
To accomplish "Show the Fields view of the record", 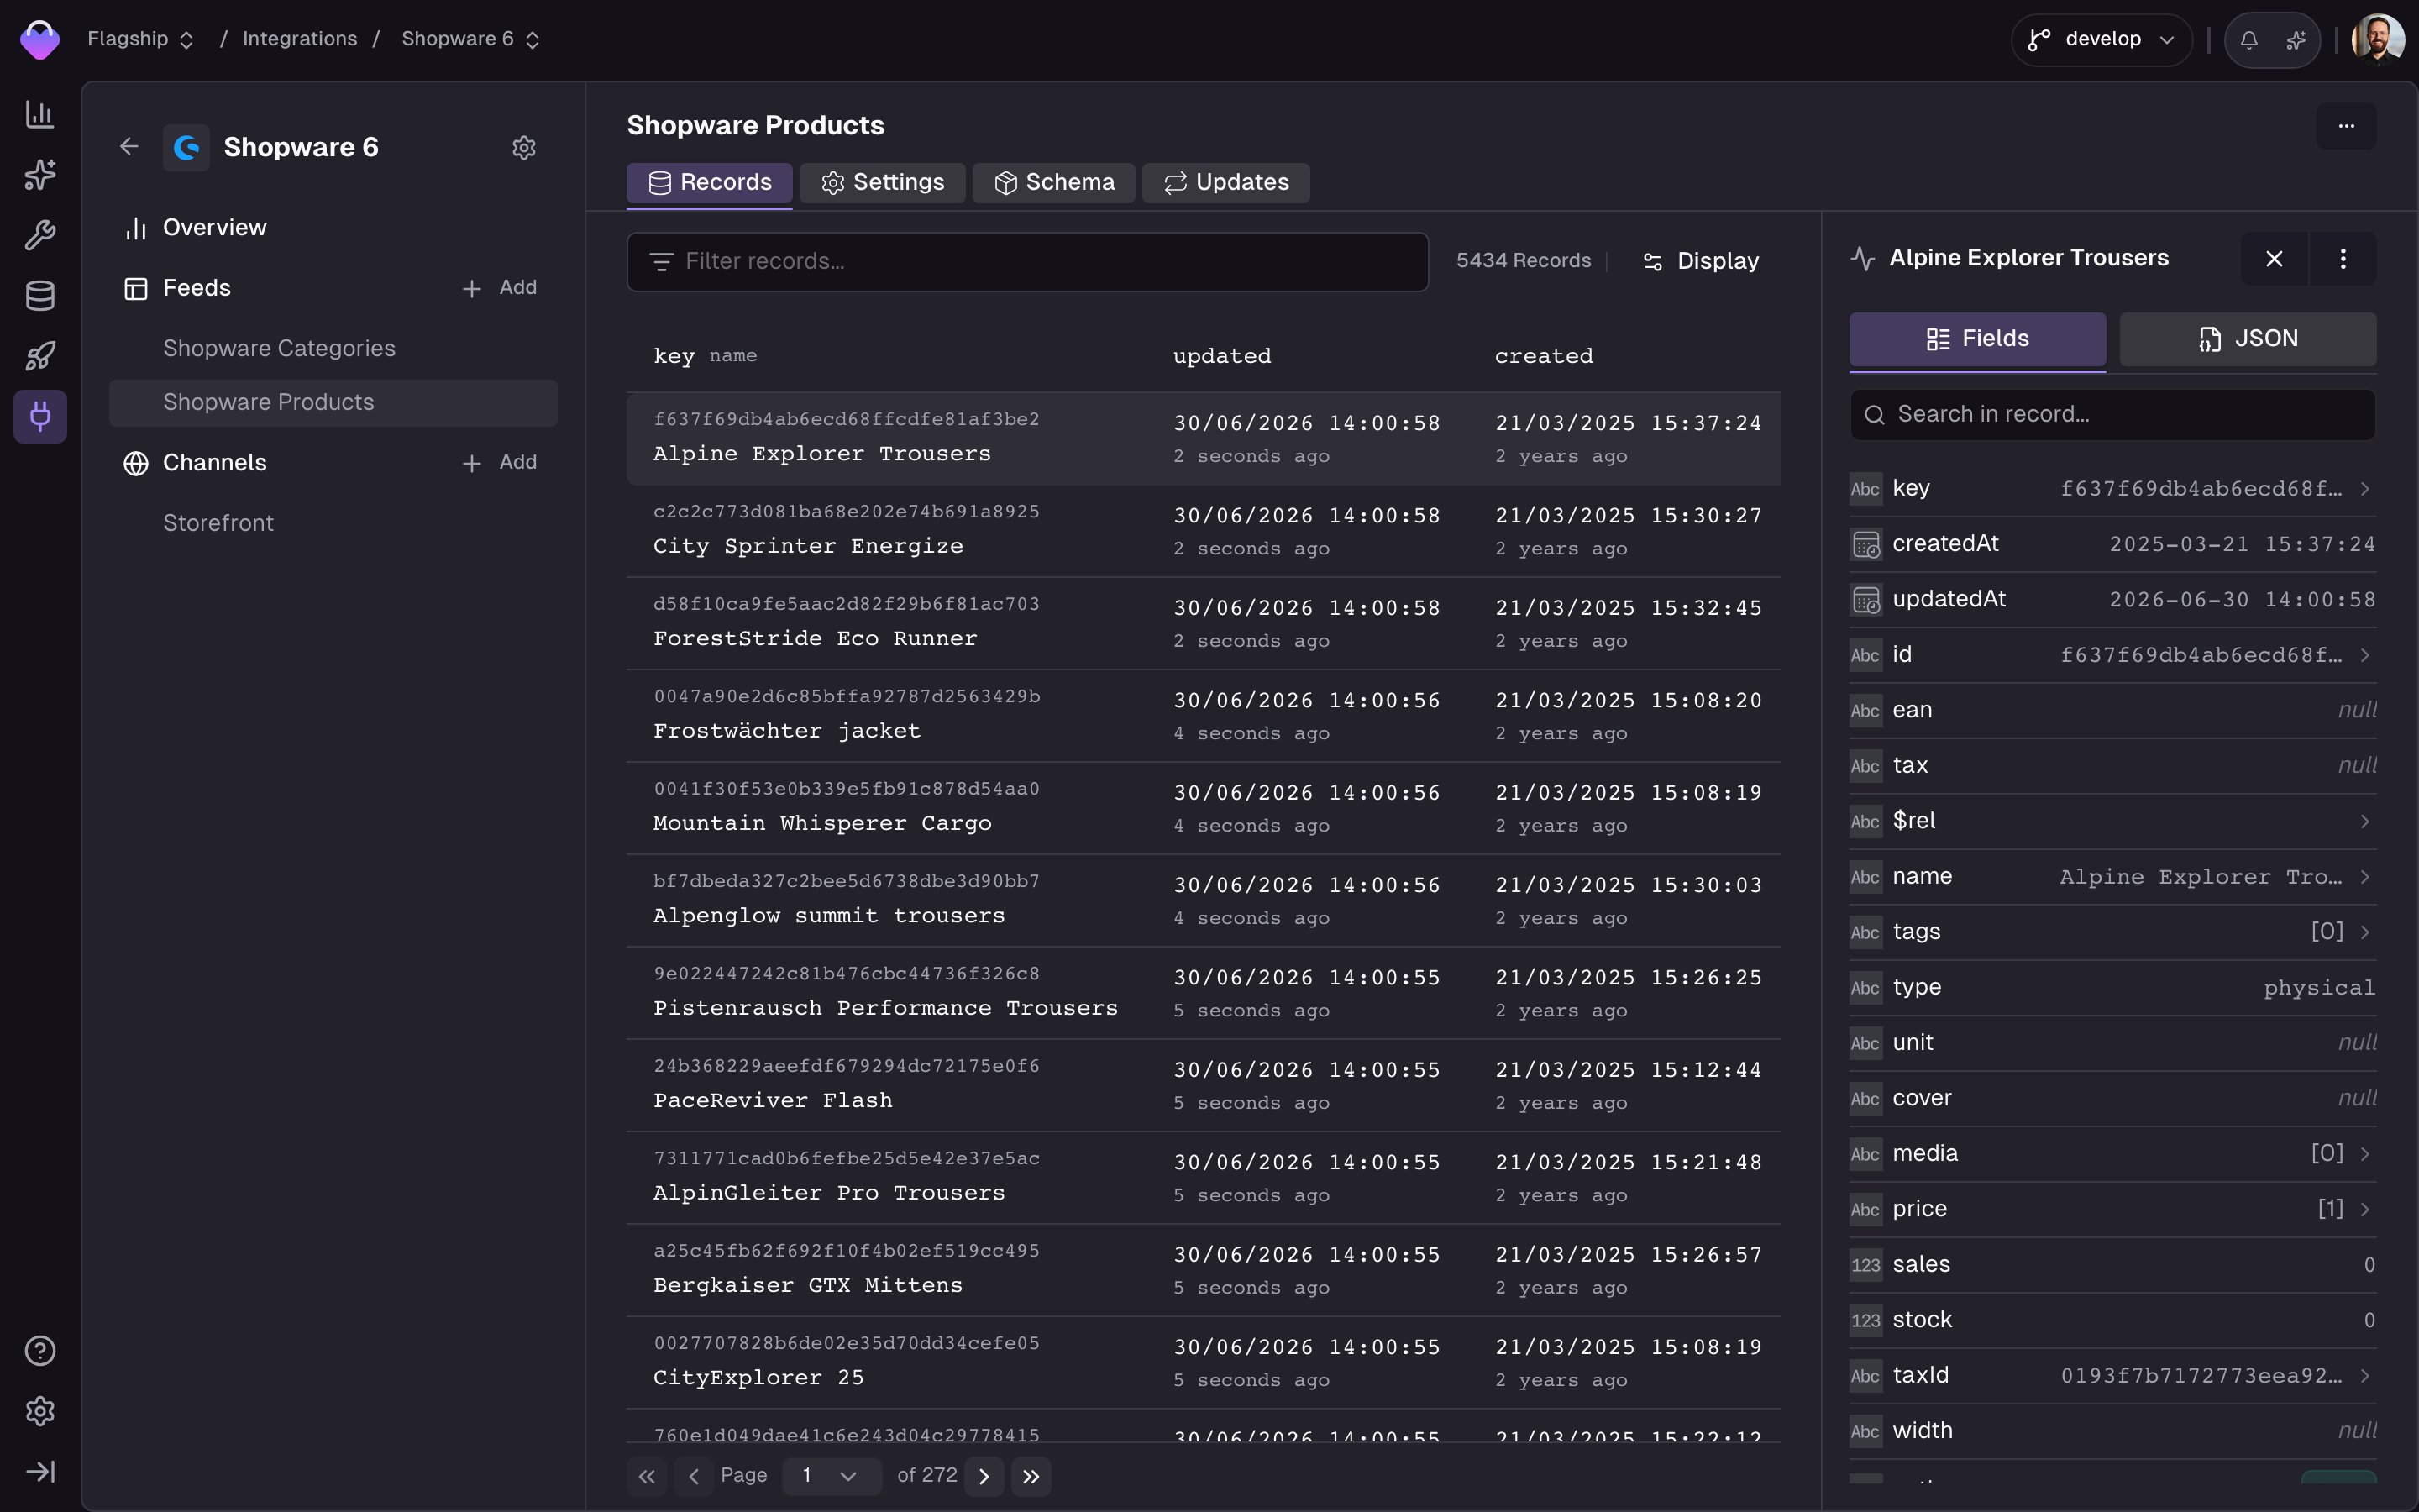I will (1977, 339).
